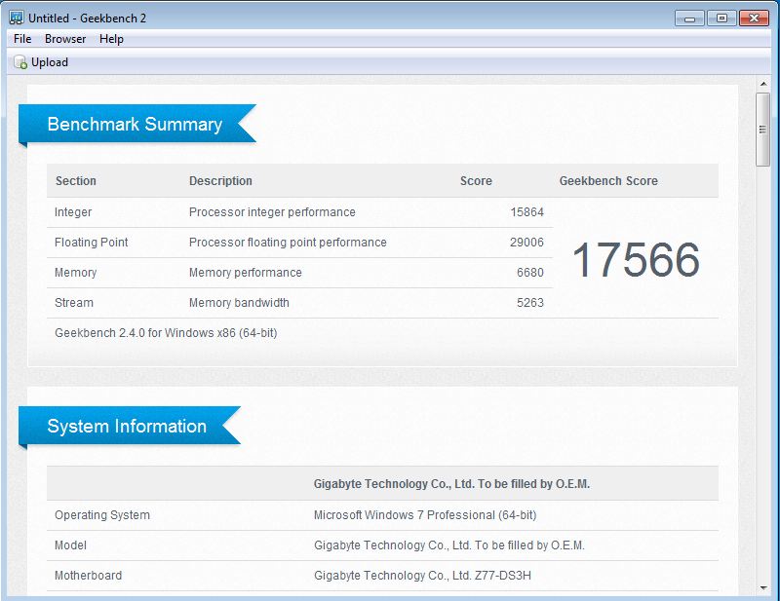
Task: Click the System Information banner heading
Action: coord(127,426)
